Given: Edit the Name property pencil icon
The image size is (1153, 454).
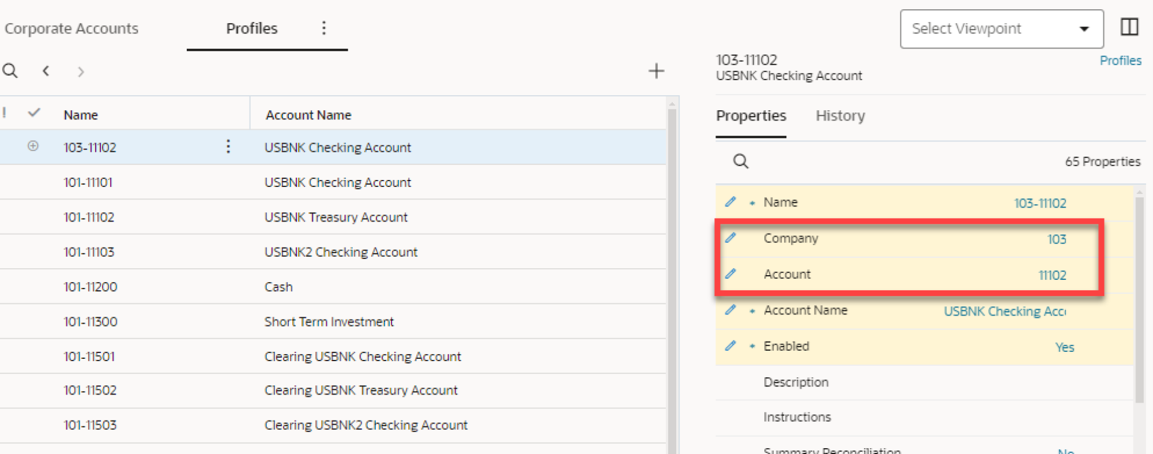Looking at the screenshot, I should [730, 201].
